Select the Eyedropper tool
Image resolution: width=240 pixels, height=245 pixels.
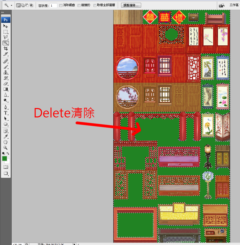coord(6,136)
